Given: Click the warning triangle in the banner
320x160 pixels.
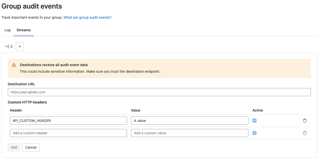Looking at the screenshot, I should (x=14, y=65).
